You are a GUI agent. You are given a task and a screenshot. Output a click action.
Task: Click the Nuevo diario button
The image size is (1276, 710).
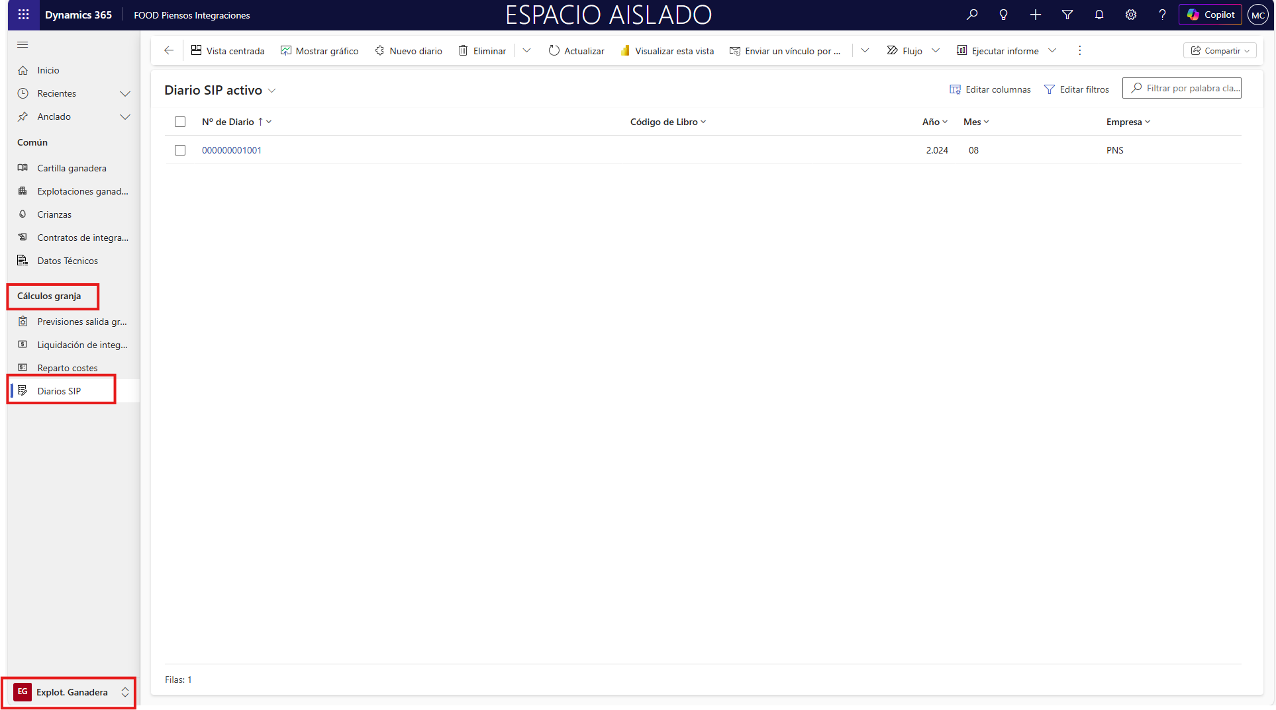pyautogui.click(x=409, y=51)
